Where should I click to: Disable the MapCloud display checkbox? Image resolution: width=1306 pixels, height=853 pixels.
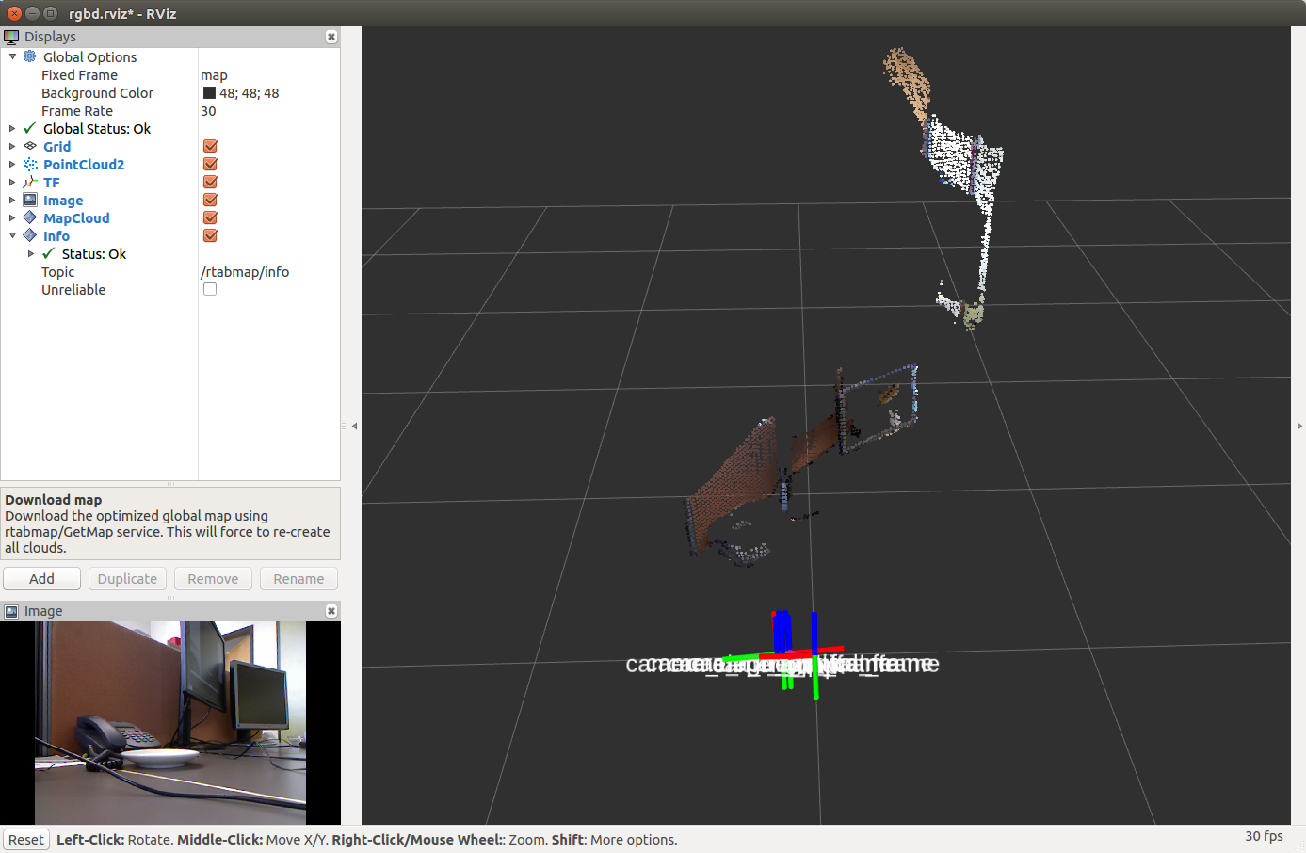click(x=210, y=217)
